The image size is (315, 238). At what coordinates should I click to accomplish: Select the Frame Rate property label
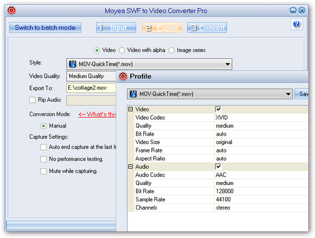[149, 151]
